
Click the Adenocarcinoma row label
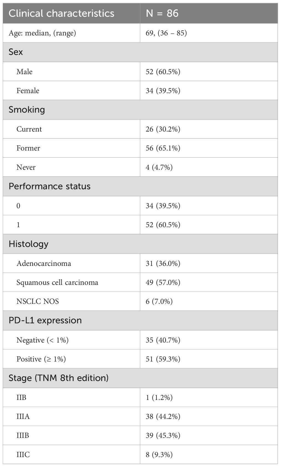click(x=44, y=263)
